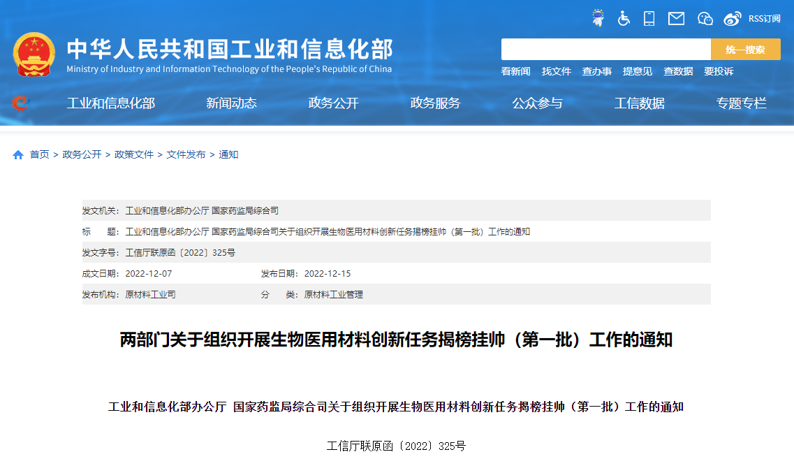The width and height of the screenshot is (794, 459).
Task: Open the 专题专栏 navigation menu
Action: point(742,103)
